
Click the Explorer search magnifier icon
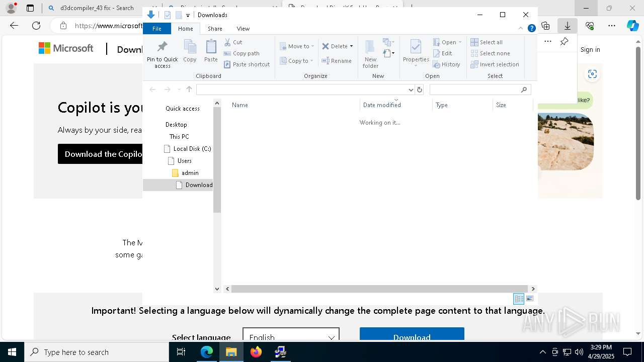[x=524, y=89]
